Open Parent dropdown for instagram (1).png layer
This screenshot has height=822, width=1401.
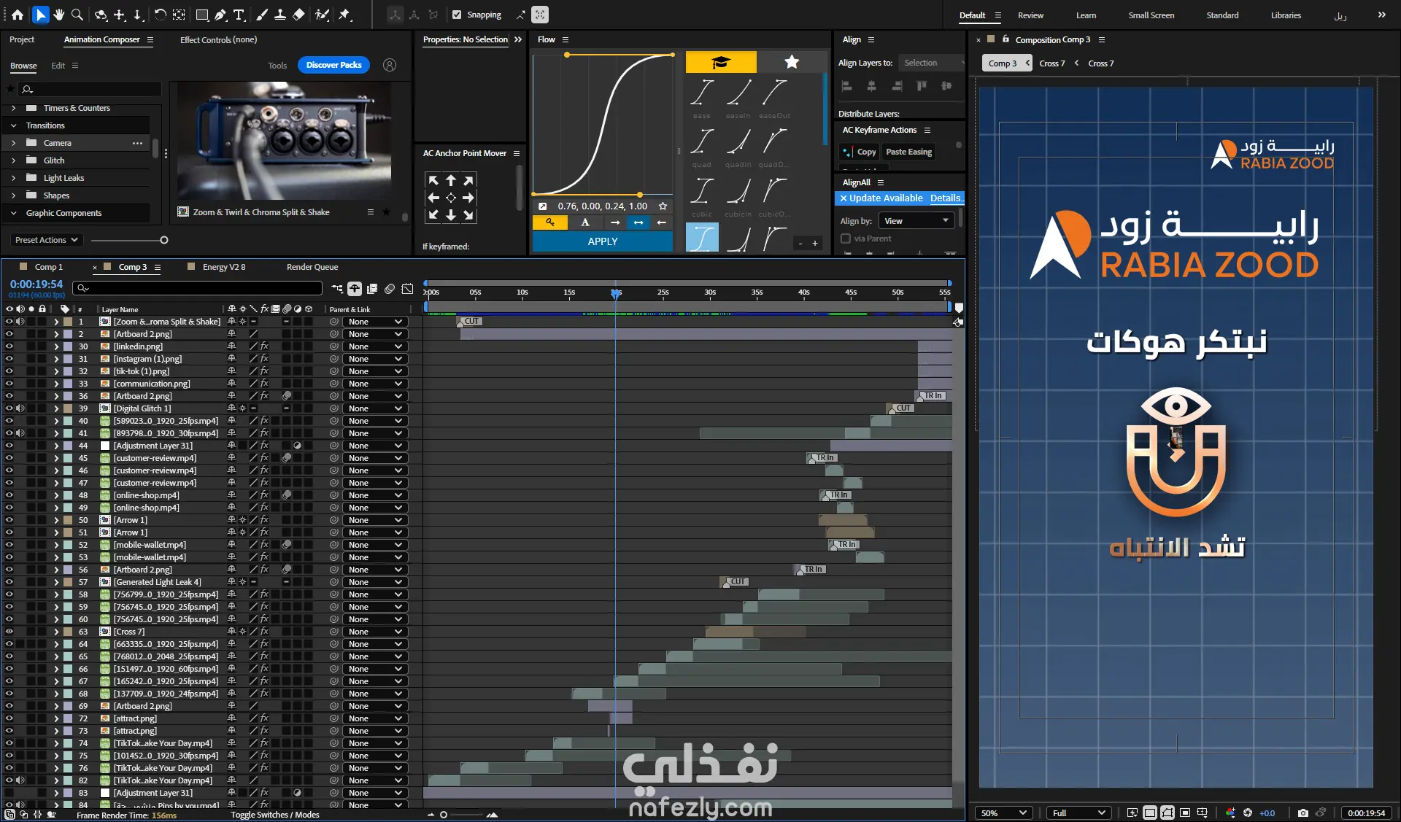coord(375,359)
